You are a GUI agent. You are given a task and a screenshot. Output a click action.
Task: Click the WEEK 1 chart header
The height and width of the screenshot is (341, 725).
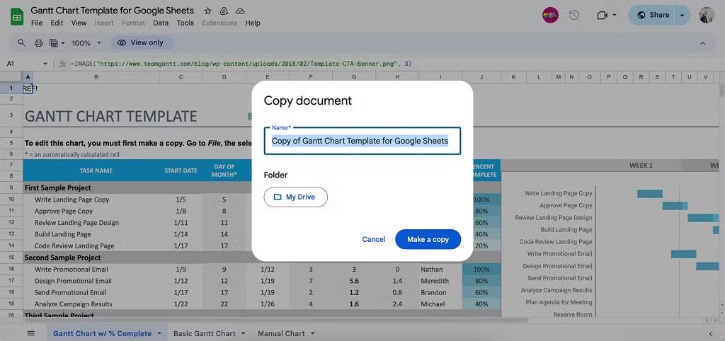641,166
